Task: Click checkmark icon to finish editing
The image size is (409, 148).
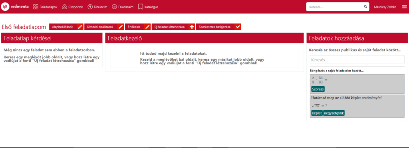Action: (238, 27)
